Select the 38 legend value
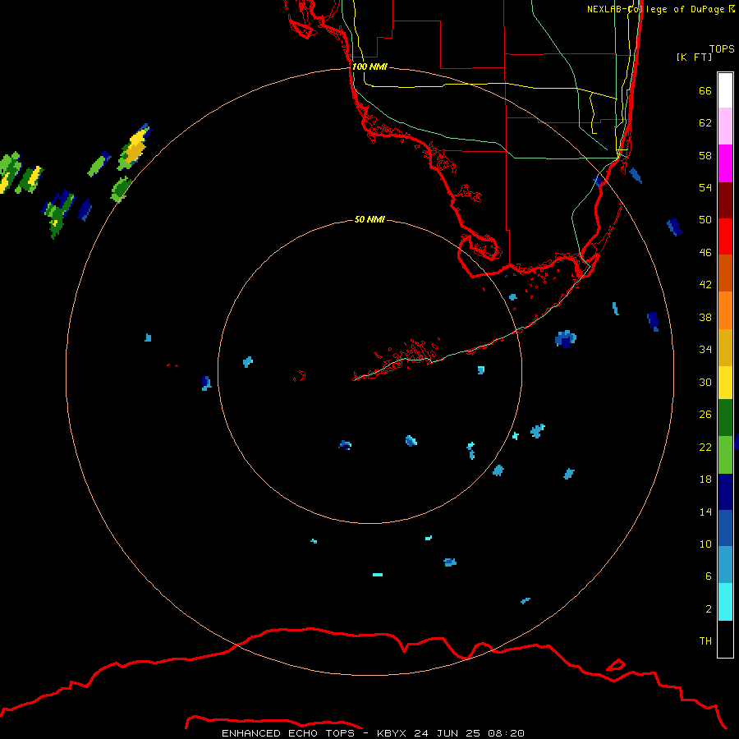 click(x=705, y=317)
